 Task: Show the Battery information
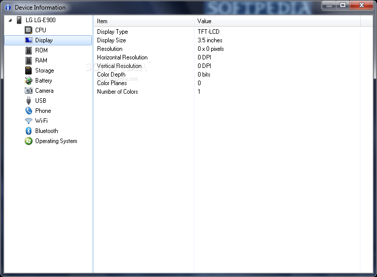[44, 81]
